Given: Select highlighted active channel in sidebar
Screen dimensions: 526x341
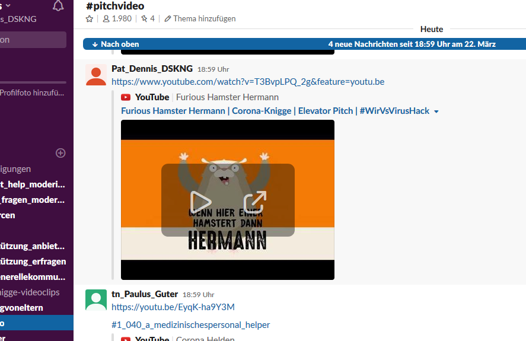Looking at the screenshot, I should pos(37,323).
